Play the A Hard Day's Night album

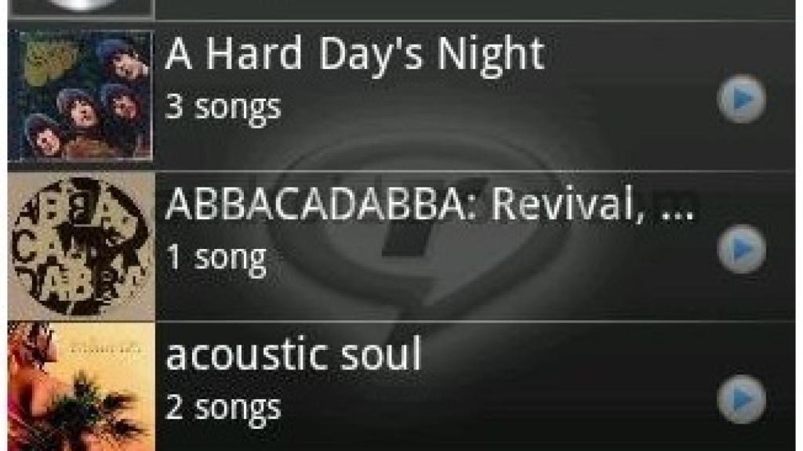(742, 99)
